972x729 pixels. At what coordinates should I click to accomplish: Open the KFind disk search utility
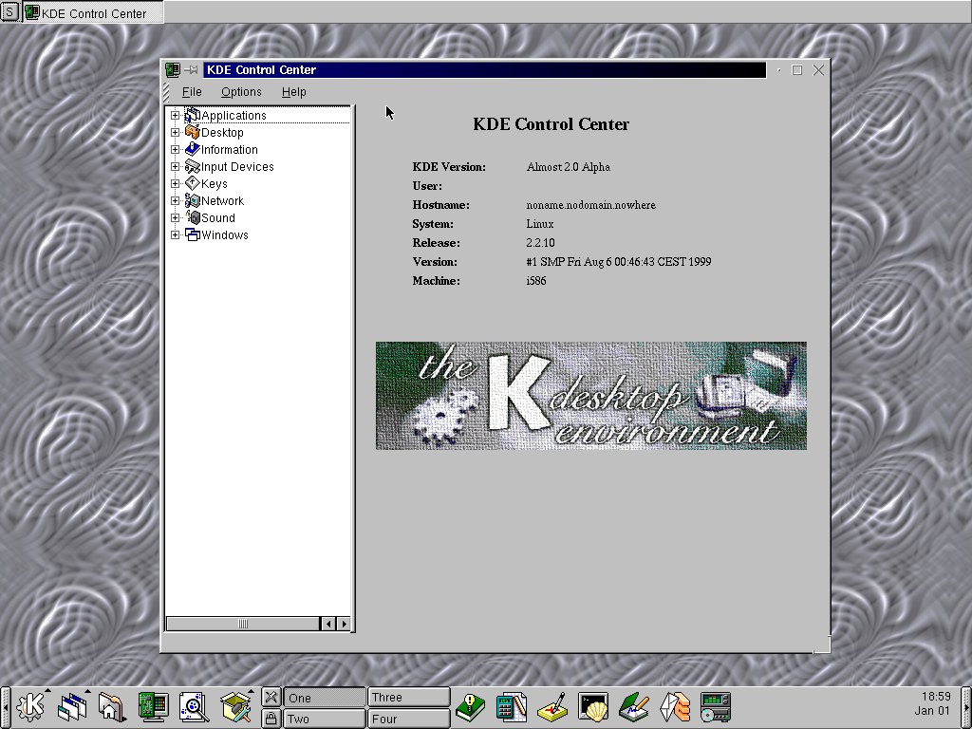(193, 707)
